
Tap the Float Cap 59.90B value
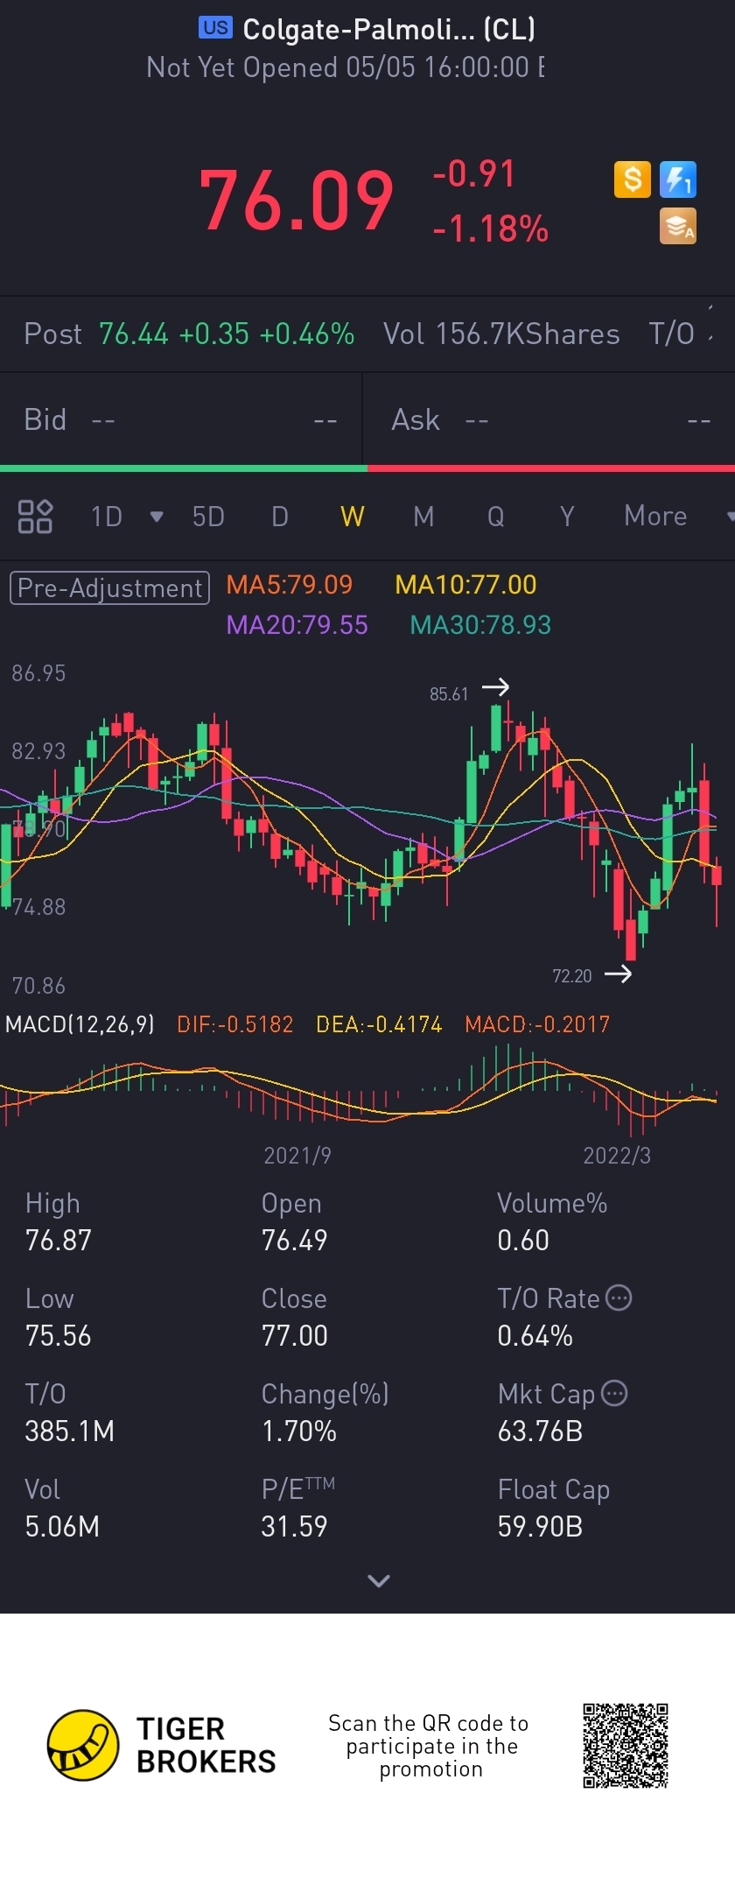tap(540, 1527)
